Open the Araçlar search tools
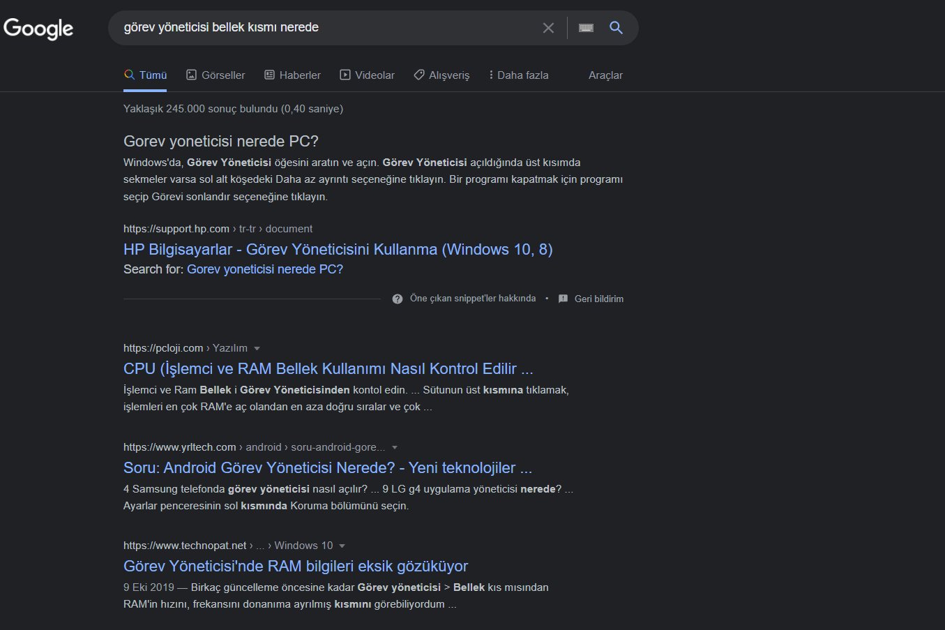The width and height of the screenshot is (945, 630). click(605, 75)
